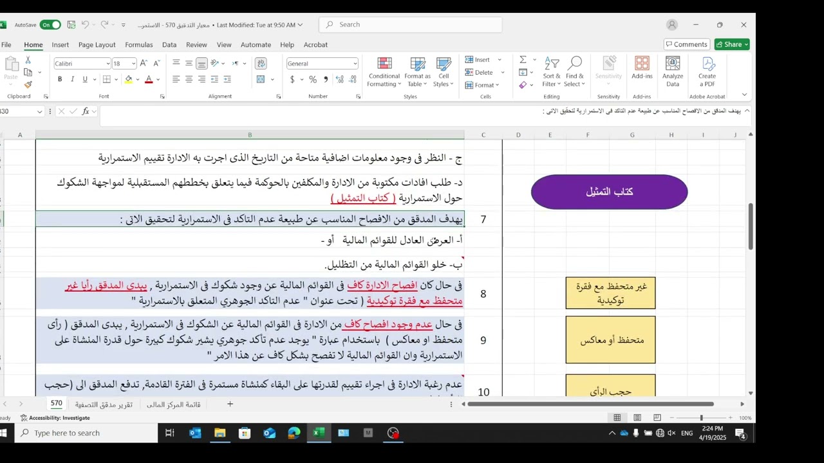Toggle Wrap Text for the cell

click(261, 63)
